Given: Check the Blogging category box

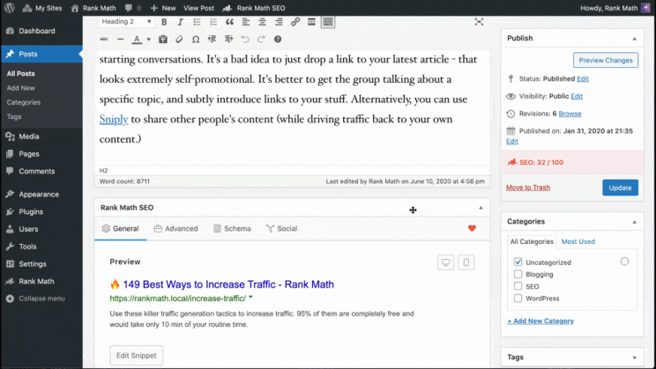Looking at the screenshot, I should [518, 274].
